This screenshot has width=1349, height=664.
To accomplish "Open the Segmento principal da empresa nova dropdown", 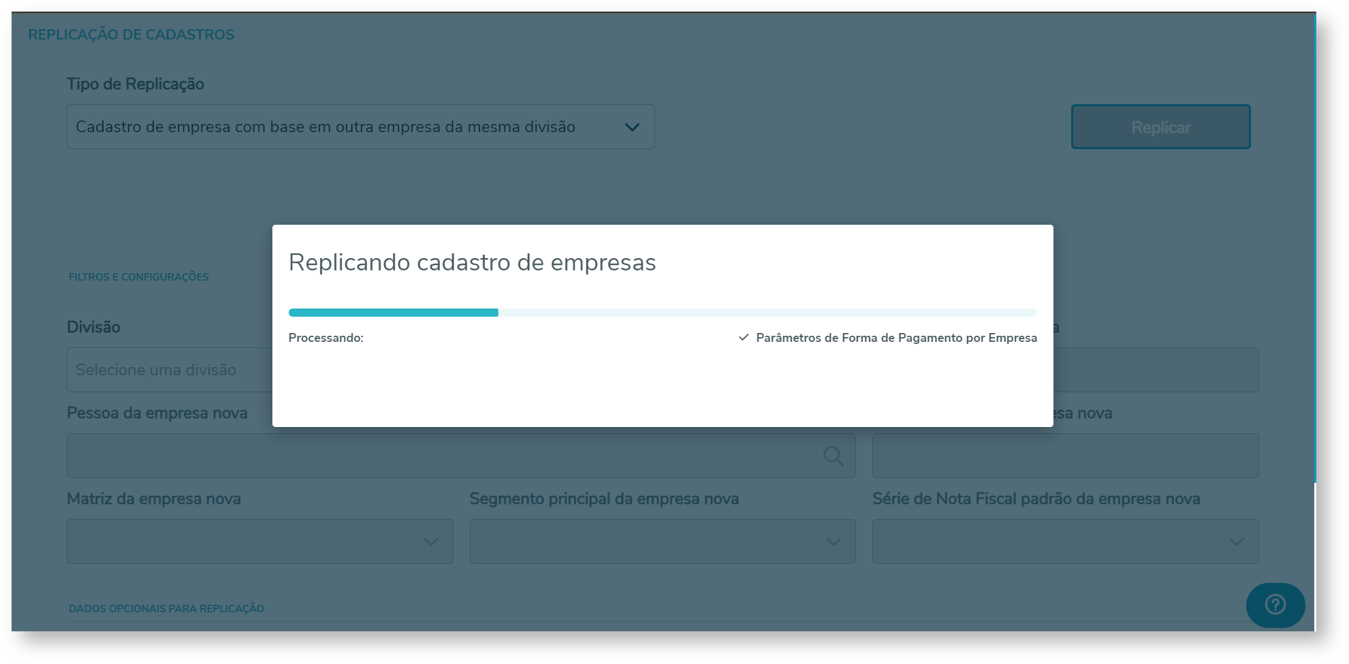I will (662, 541).
